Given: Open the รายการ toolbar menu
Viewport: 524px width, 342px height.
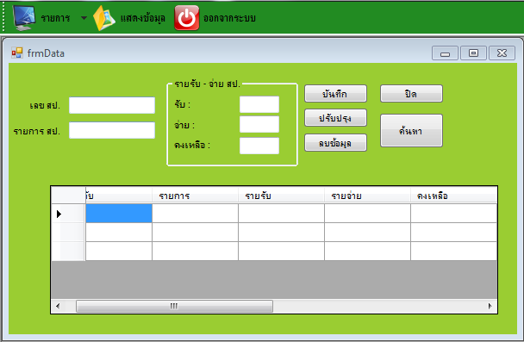Looking at the screenshot, I should (x=55, y=18).
